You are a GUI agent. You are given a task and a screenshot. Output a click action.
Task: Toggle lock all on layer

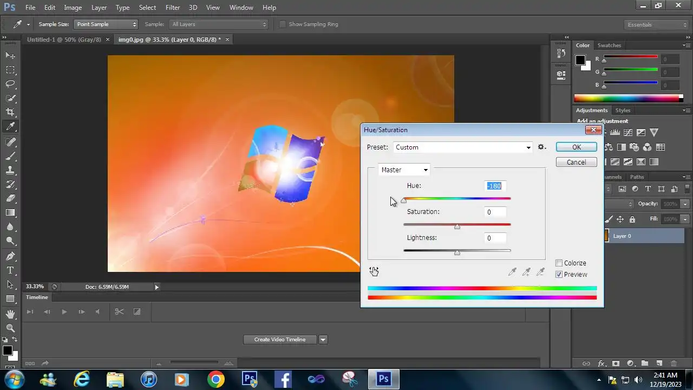pos(632,219)
